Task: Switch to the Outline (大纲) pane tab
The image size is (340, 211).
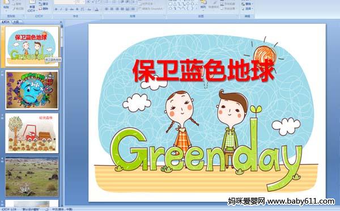Action: pyautogui.click(x=16, y=22)
